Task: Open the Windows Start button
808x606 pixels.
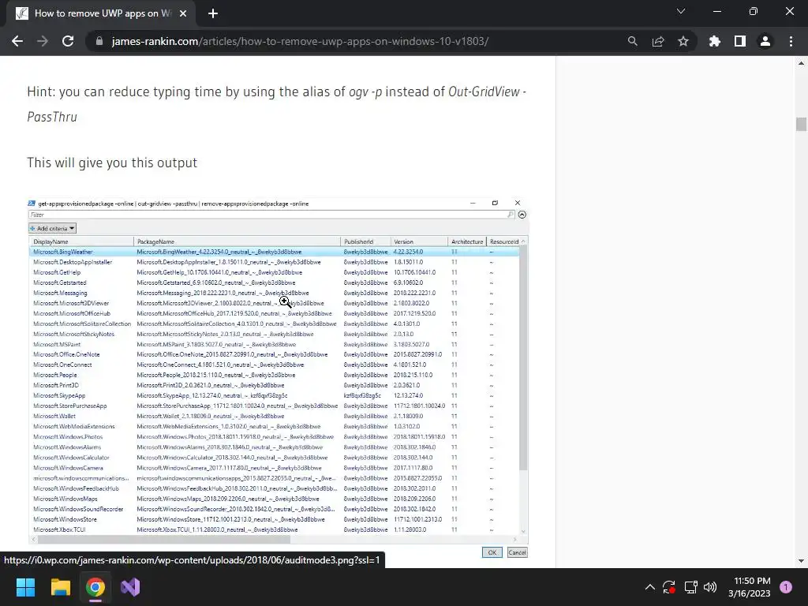Action: click(x=25, y=587)
